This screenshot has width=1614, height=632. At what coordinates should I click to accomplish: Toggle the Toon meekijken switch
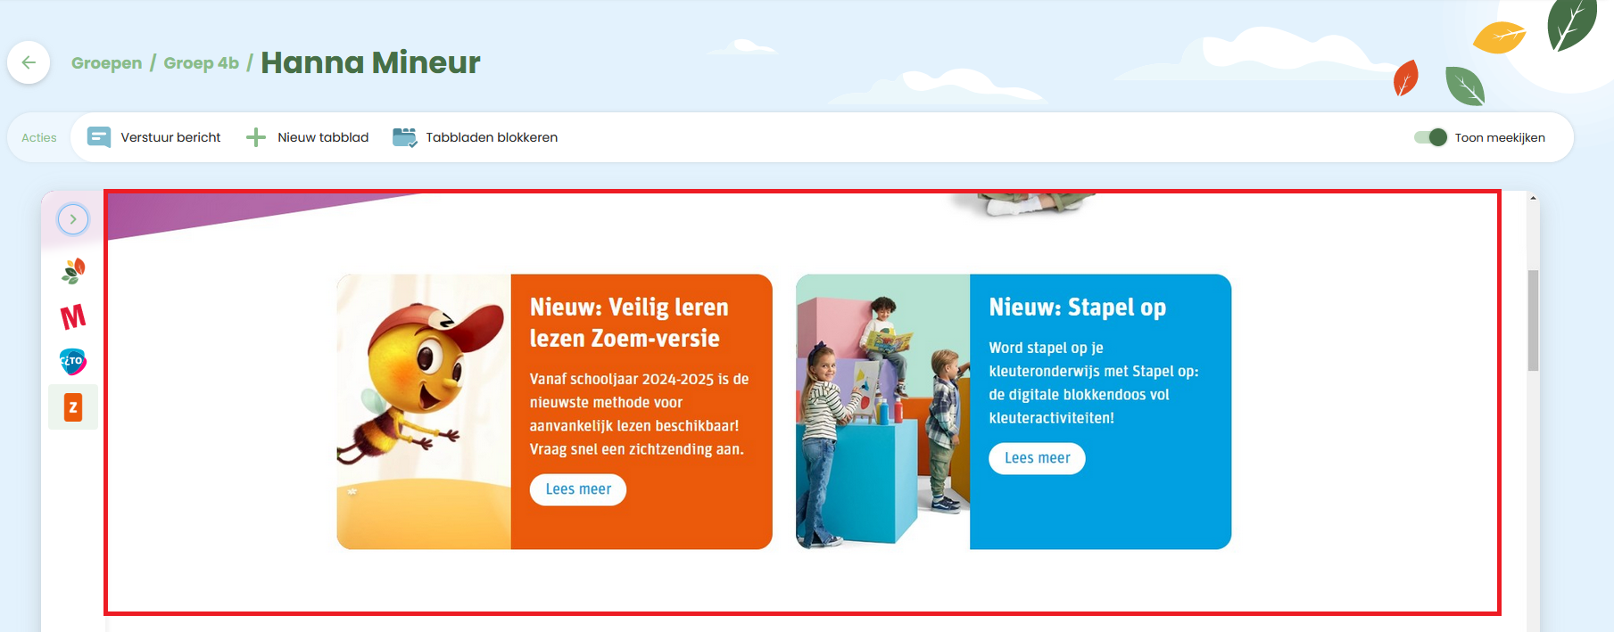1430,137
